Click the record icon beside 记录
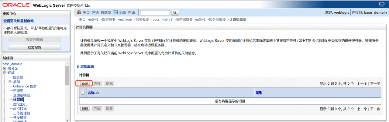This screenshot has width=389, height=122. 115,12
